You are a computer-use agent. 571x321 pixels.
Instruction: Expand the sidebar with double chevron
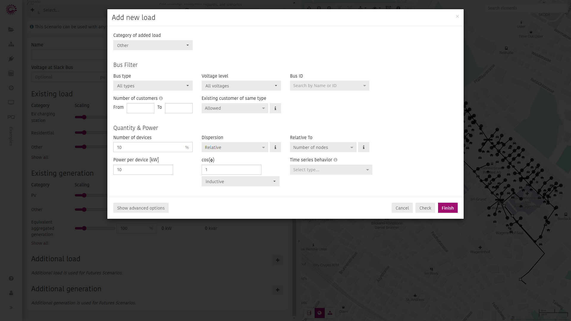11,308
